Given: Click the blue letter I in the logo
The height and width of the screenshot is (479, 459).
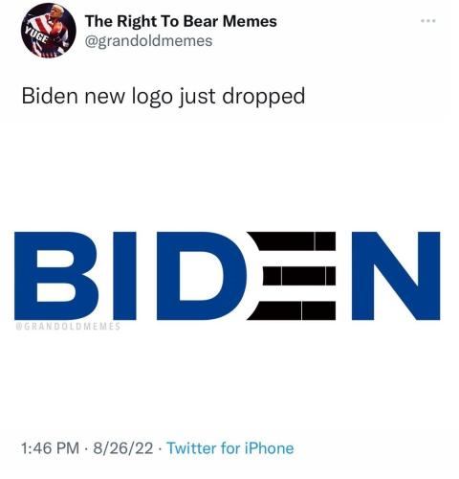Looking at the screenshot, I should click(124, 276).
